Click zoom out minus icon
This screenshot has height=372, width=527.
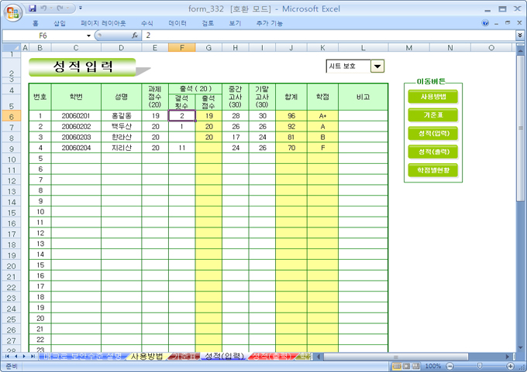(x=449, y=366)
